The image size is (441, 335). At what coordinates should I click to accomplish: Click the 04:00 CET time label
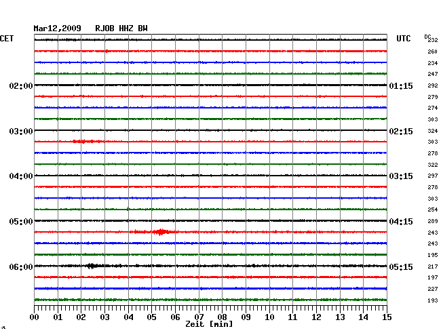(21, 176)
